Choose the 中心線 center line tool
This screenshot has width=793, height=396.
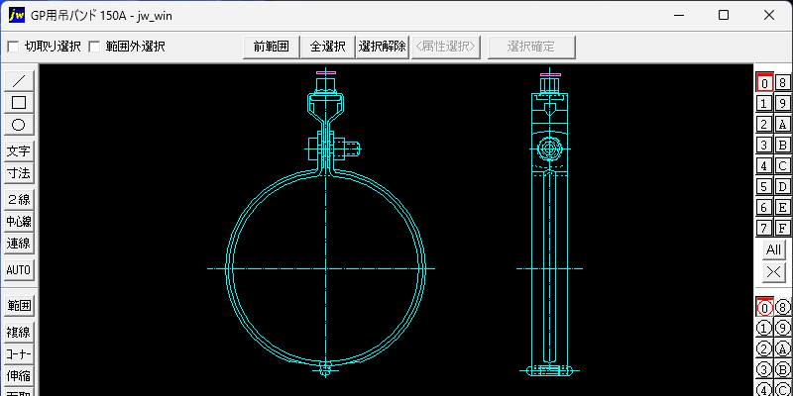19,221
